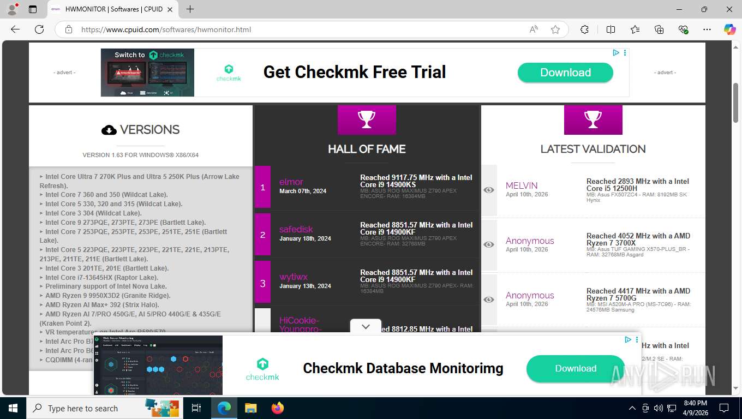
Task: Click the top Checkmk ad Download button
Action: [x=565, y=73]
